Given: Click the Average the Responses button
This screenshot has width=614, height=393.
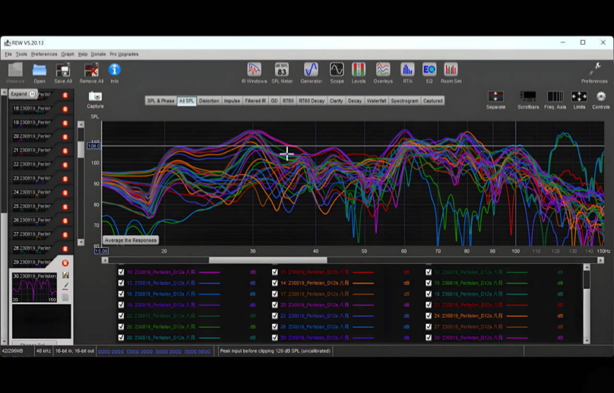Looking at the screenshot, I should pyautogui.click(x=131, y=240).
